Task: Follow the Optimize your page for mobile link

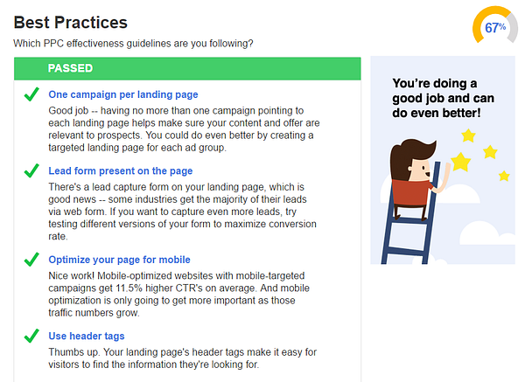Action: pos(119,260)
